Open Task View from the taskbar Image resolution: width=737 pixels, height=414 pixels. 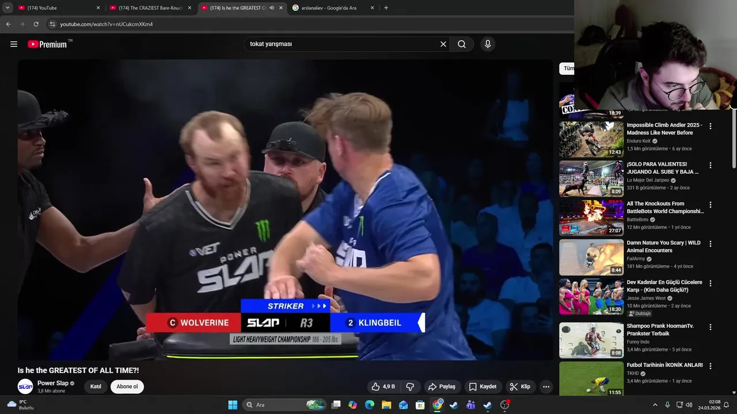pyautogui.click(x=336, y=405)
